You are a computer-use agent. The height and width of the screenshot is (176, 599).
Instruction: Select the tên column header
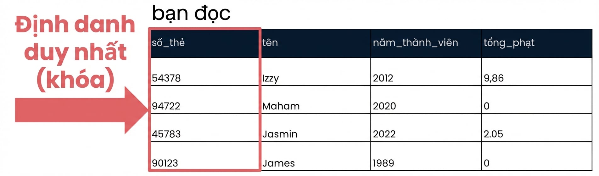click(316, 43)
